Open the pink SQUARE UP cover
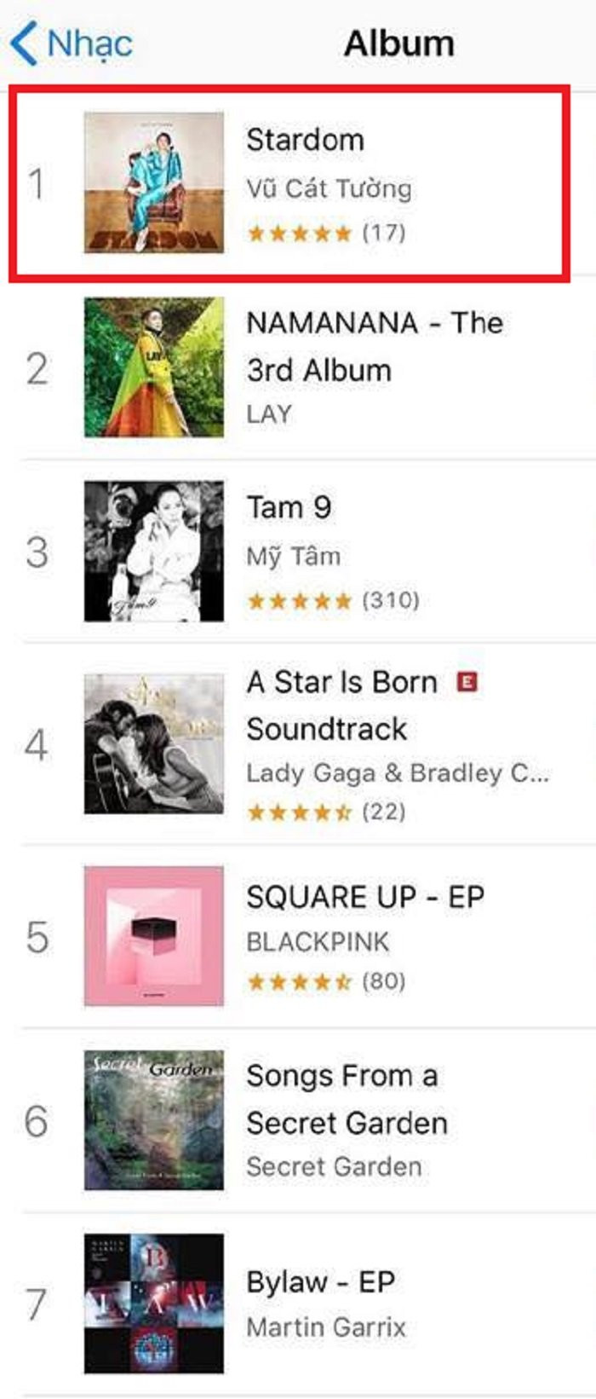596x1399 pixels. [154, 936]
